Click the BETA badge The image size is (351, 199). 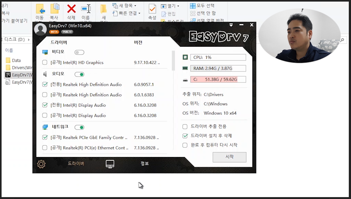point(54,32)
